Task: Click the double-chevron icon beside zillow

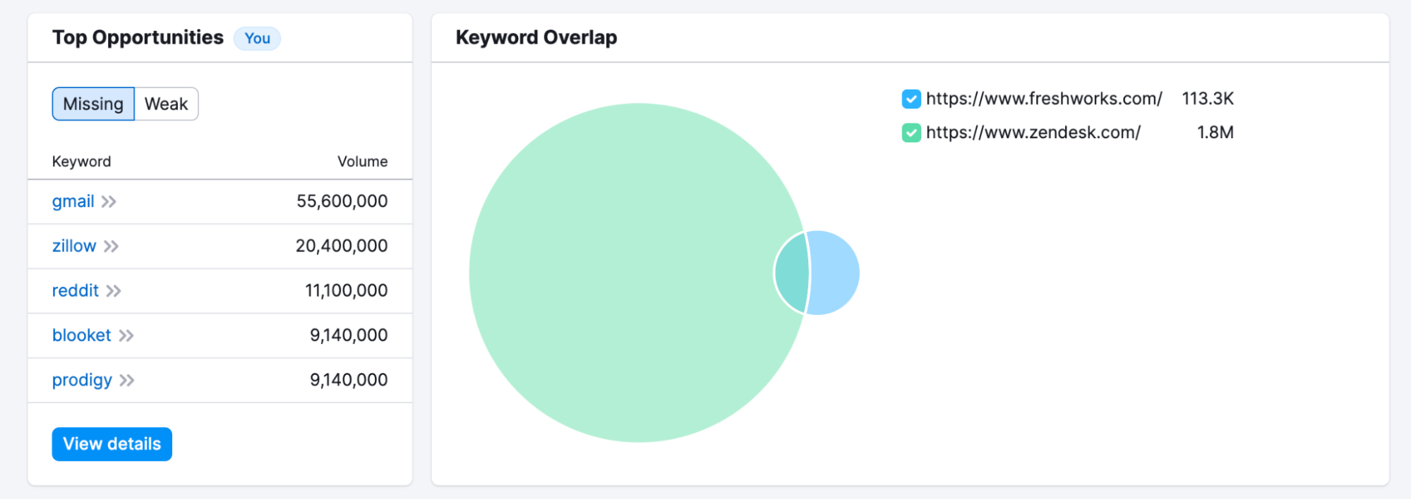Action: pos(111,246)
